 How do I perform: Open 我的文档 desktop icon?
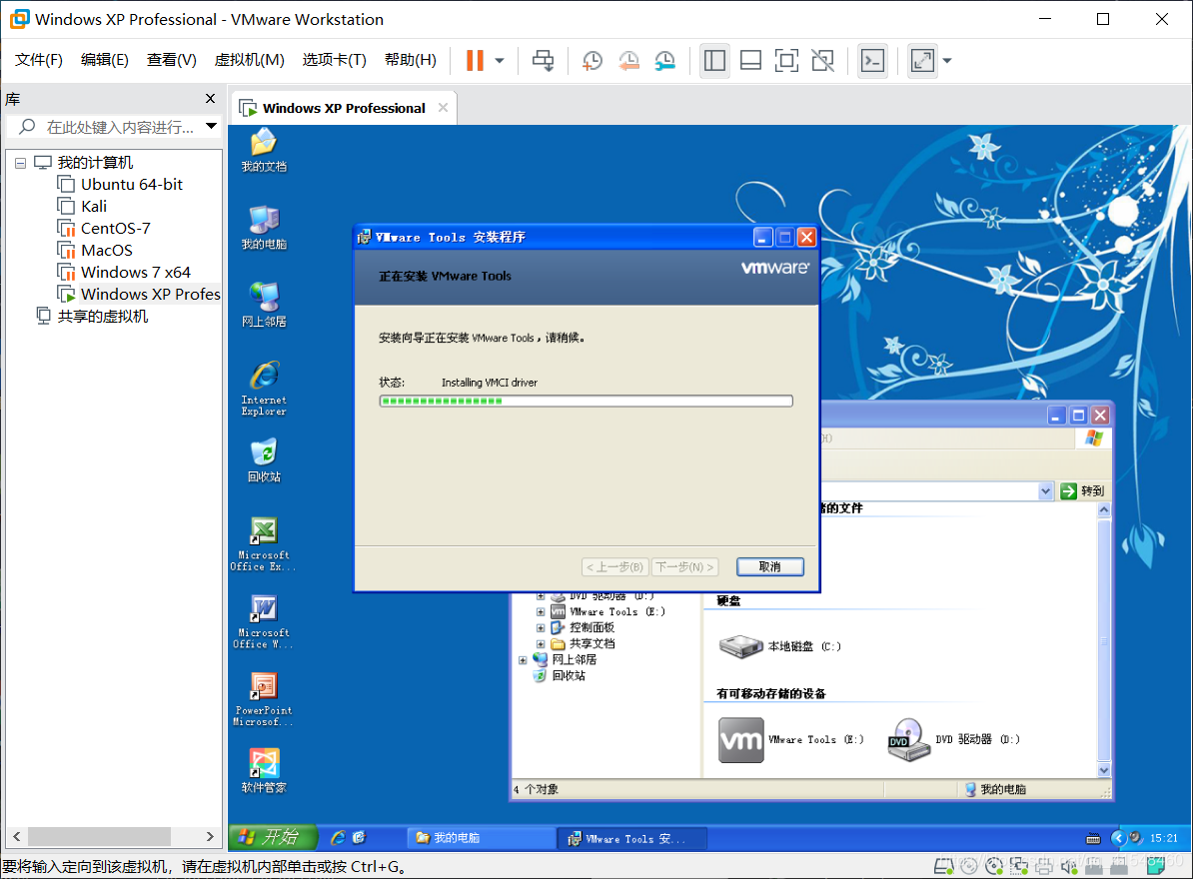pos(264,150)
